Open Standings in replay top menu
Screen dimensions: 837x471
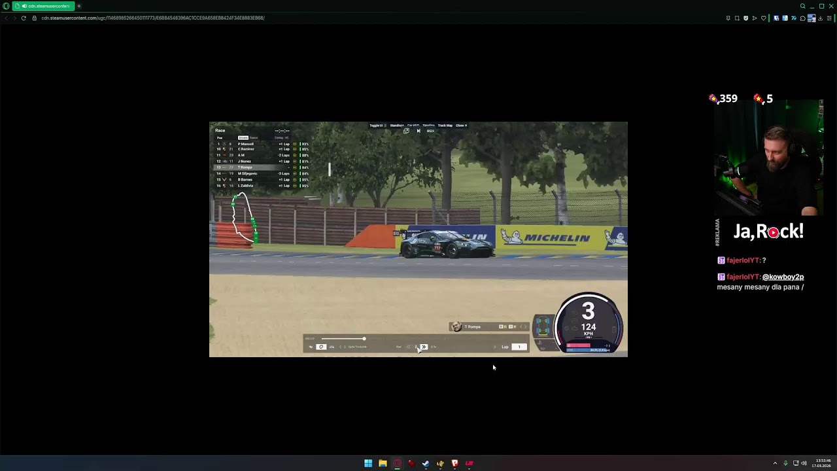[397, 126]
